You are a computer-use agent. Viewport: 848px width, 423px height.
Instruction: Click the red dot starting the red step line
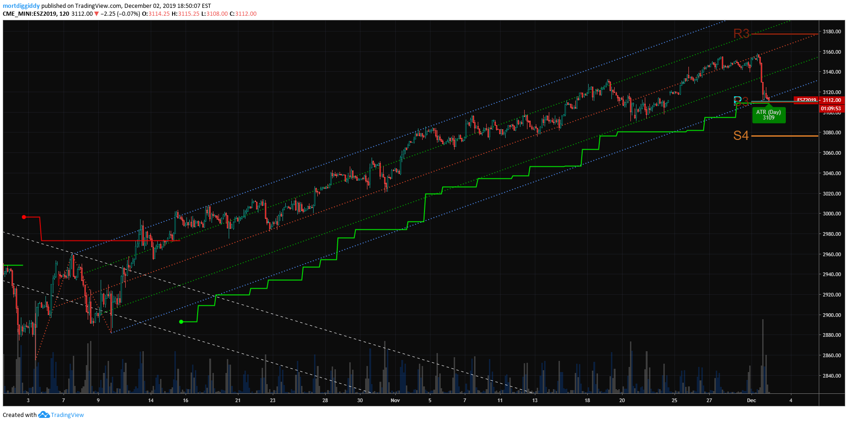pos(24,217)
